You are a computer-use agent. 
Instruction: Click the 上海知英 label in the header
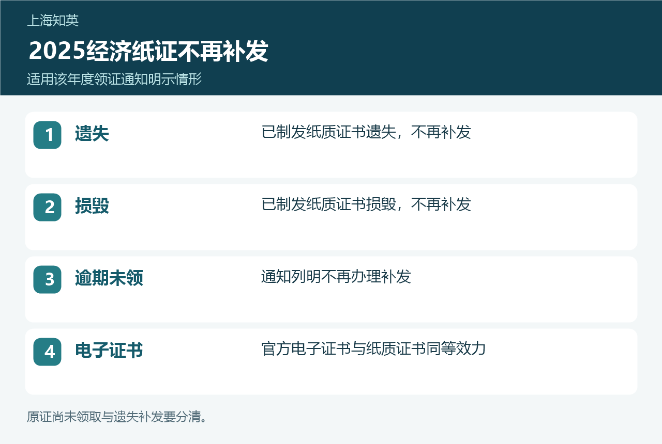tap(53, 21)
